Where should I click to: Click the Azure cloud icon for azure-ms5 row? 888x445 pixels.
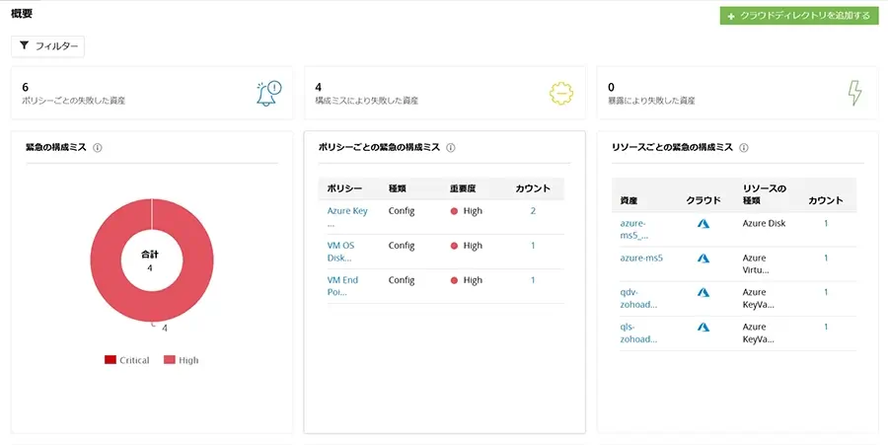(x=703, y=259)
